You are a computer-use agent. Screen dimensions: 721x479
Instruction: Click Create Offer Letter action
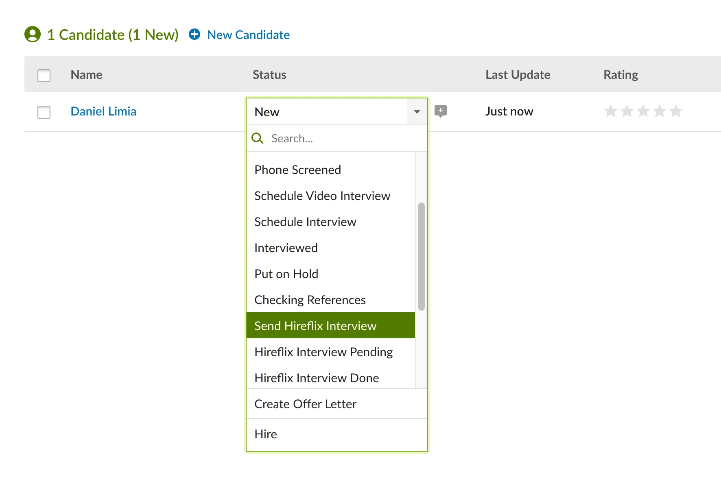coord(337,404)
